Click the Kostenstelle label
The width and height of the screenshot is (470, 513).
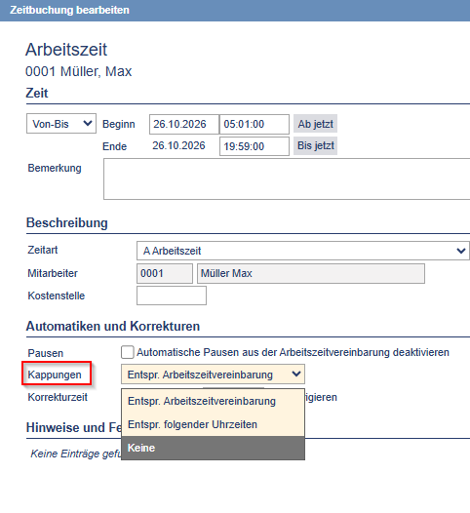coord(57,296)
